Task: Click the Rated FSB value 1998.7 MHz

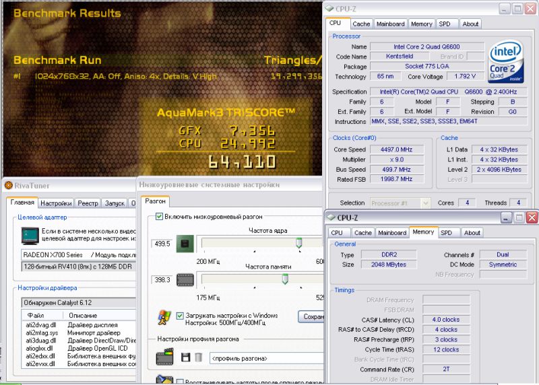Action: [397, 179]
